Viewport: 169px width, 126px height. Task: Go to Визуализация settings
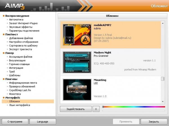coord(17,61)
